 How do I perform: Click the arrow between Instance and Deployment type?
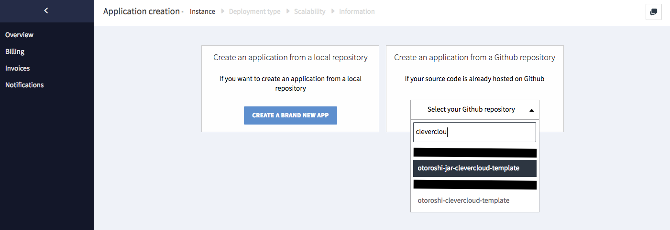223,11
